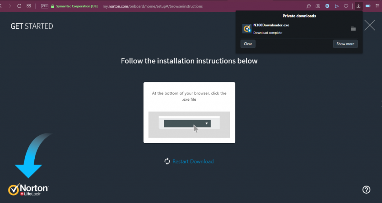This screenshot has width=382, height=203.
Task: Click the Norton LifeLock logo
Action: pyautogui.click(x=28, y=189)
